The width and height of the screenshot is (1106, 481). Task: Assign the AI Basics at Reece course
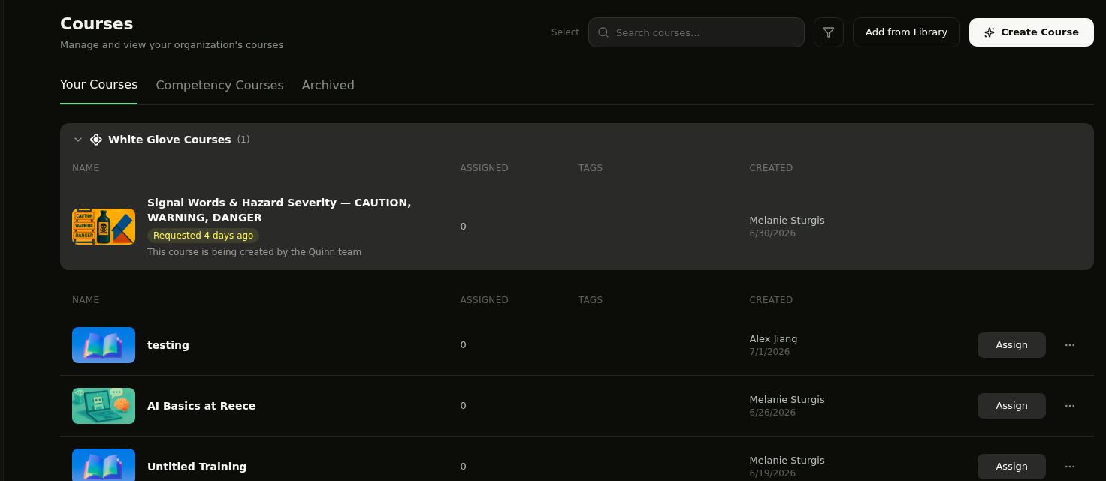tap(1011, 406)
